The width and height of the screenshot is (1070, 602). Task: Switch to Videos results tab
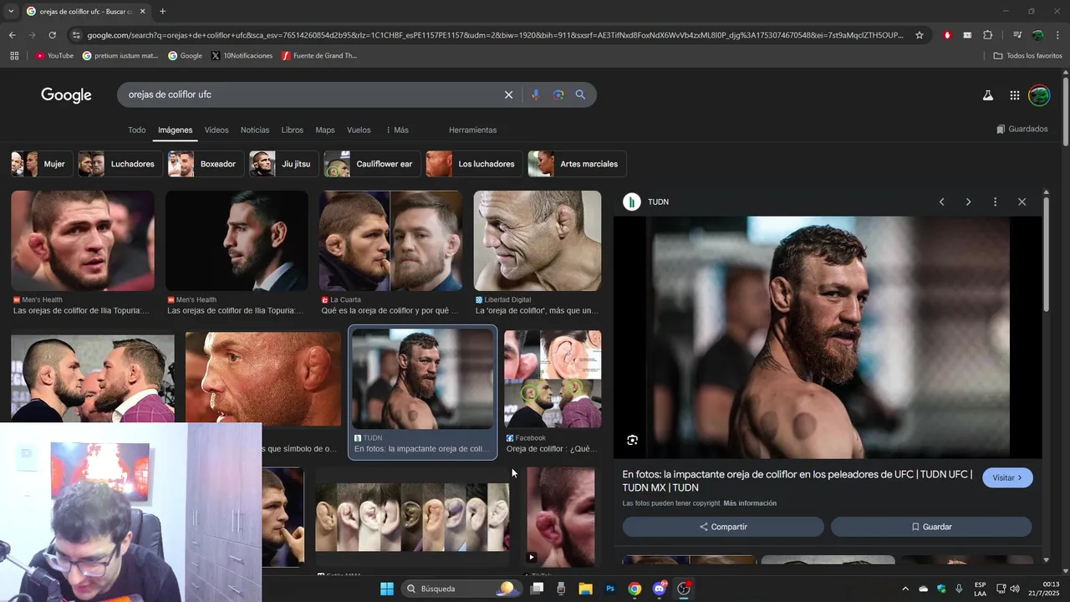pos(217,130)
